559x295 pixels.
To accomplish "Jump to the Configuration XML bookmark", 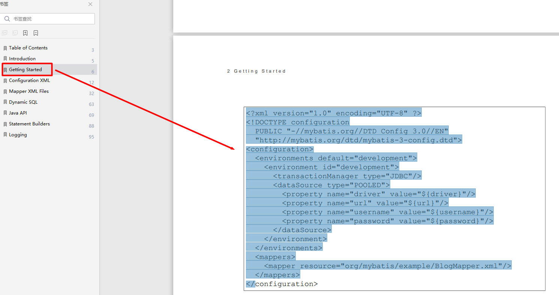I will 29,80.
